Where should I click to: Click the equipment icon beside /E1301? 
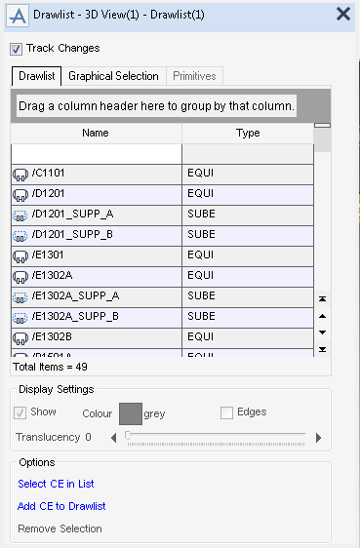[20, 256]
